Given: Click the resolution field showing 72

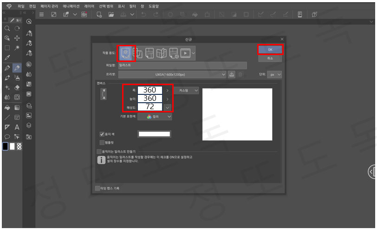Looking at the screenshot, I should coord(150,107).
